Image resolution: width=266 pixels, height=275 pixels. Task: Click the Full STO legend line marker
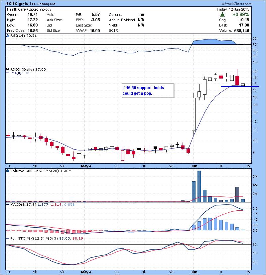click(x=8, y=238)
